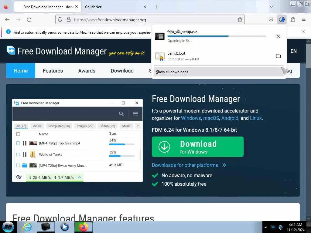Toggle the snail speed mode icon

19,177
